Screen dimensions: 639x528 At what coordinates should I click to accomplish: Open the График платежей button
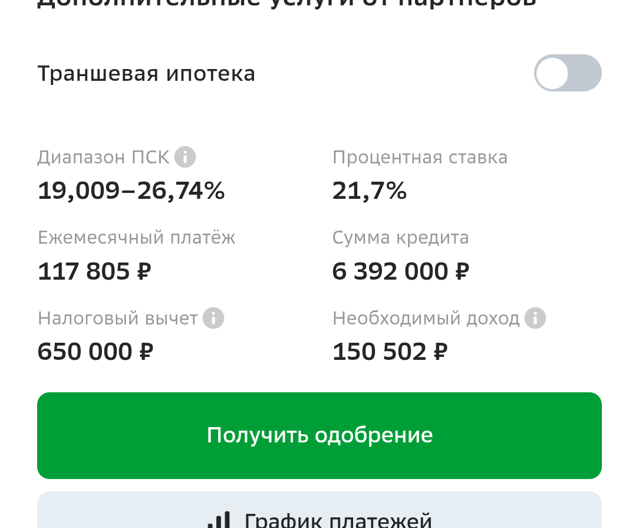319,510
